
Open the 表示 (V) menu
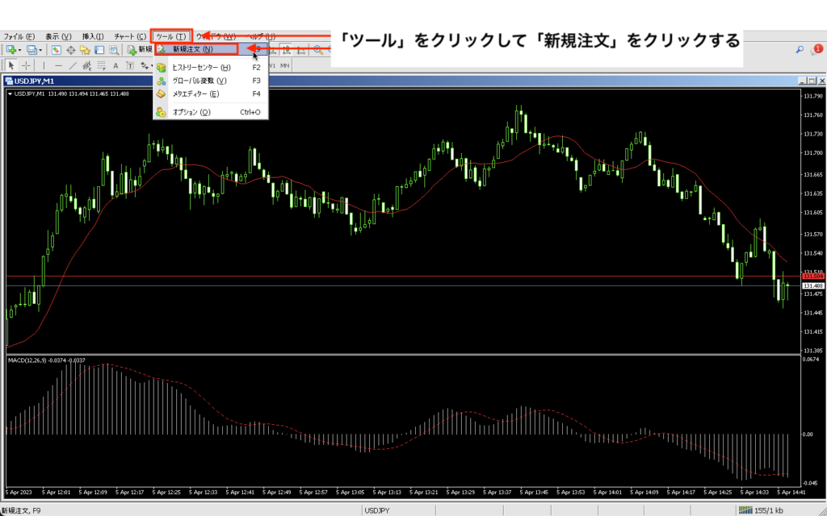(58, 36)
